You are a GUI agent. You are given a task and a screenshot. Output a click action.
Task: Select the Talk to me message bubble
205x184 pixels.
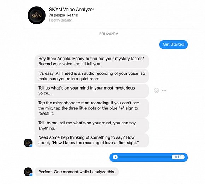(92, 125)
